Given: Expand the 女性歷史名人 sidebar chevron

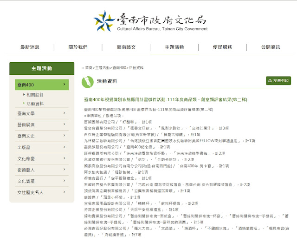Looking at the screenshot, I should [65, 192].
